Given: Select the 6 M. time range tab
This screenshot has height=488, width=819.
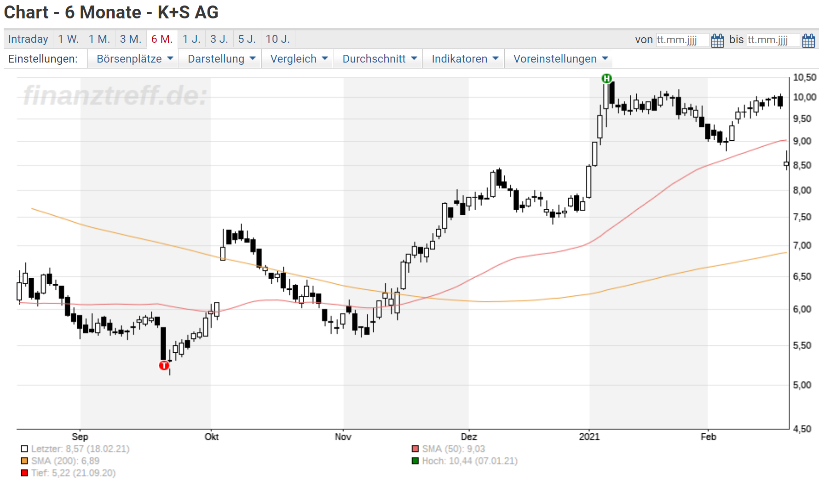Looking at the screenshot, I should 162,39.
